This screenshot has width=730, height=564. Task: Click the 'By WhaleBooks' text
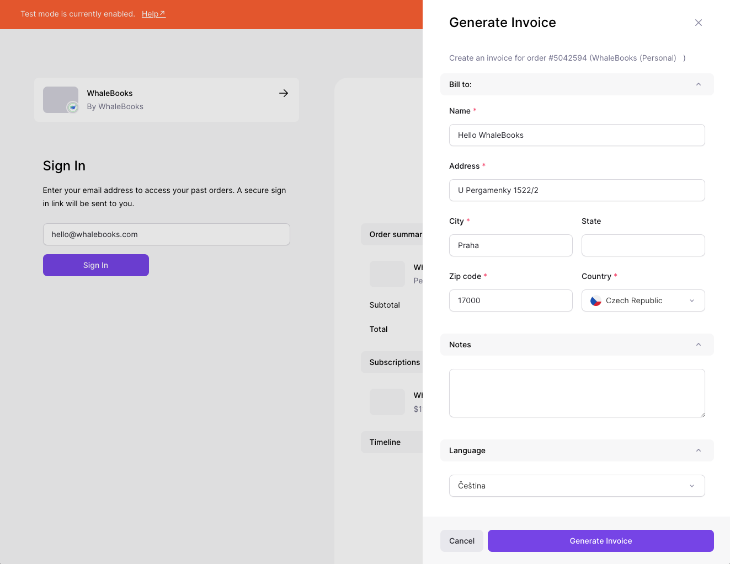tap(115, 106)
